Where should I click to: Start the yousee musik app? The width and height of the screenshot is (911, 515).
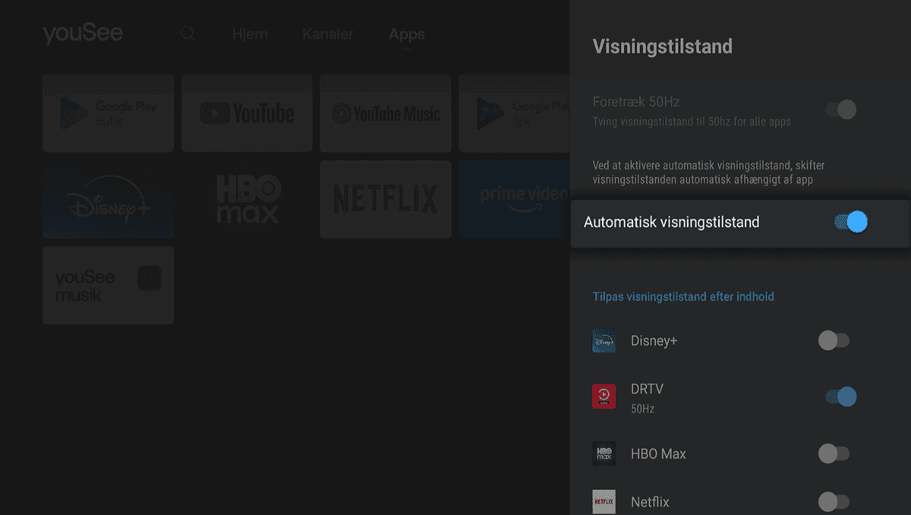pos(108,285)
